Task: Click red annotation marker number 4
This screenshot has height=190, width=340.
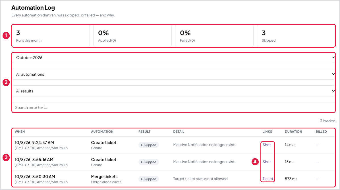Action: tap(255, 162)
